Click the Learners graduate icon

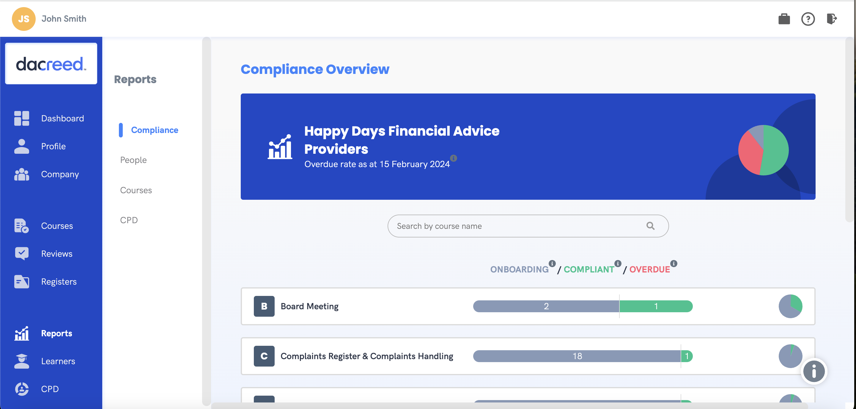coord(22,361)
